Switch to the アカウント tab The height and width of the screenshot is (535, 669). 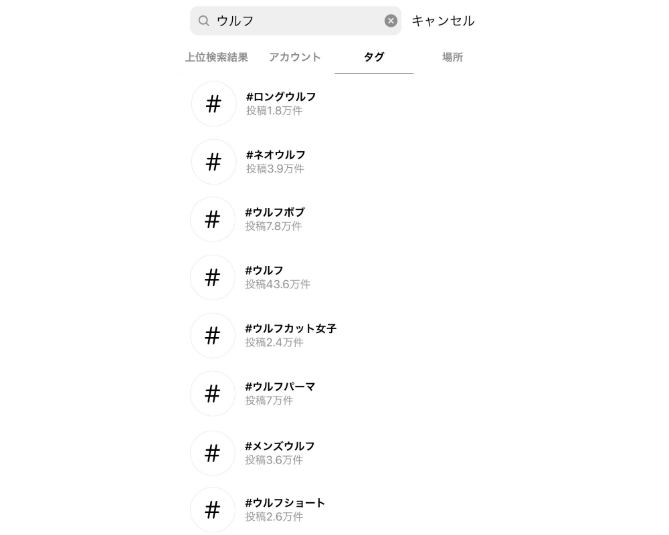(295, 57)
